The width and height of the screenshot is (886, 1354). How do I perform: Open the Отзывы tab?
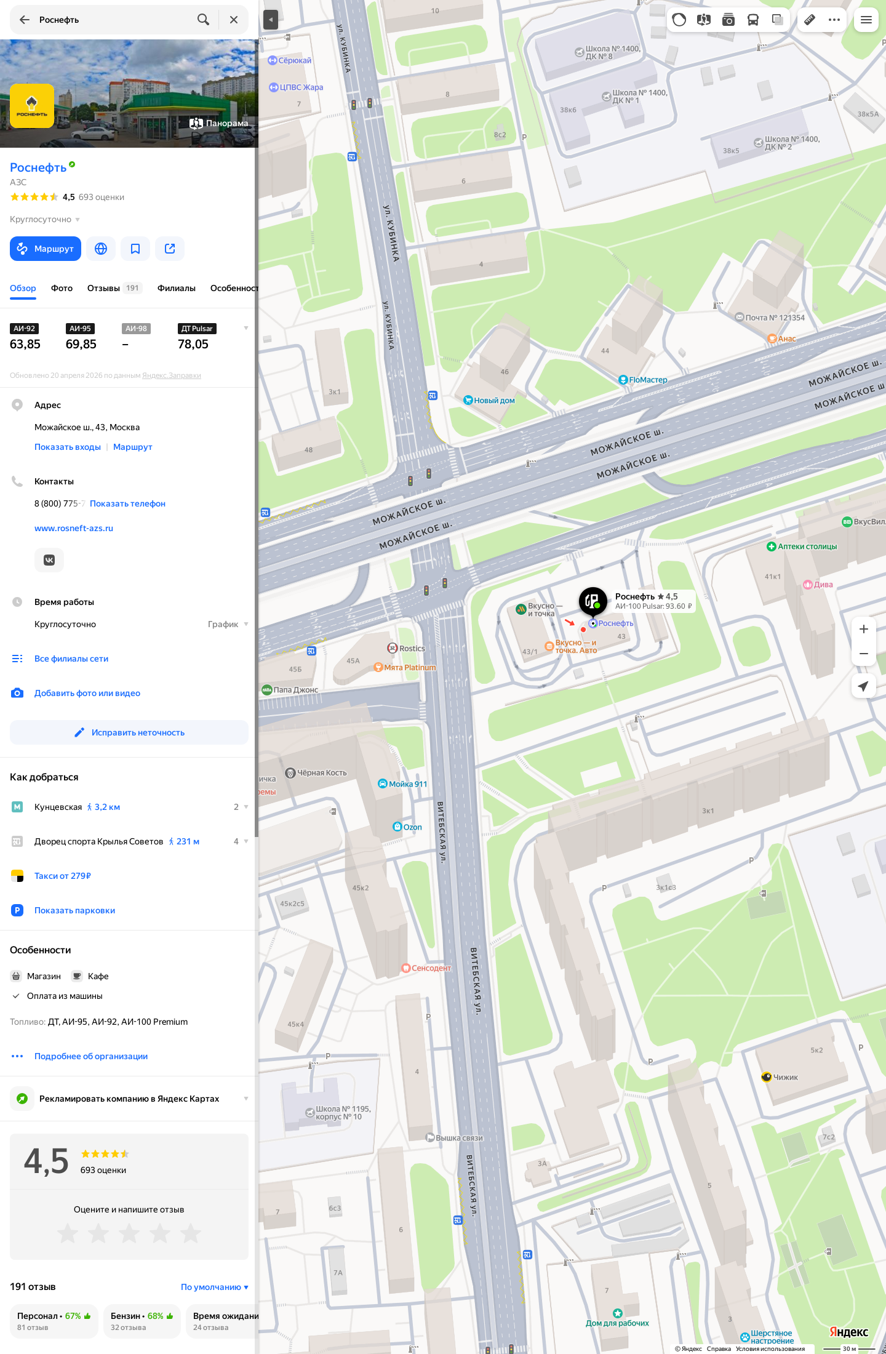coord(114,288)
